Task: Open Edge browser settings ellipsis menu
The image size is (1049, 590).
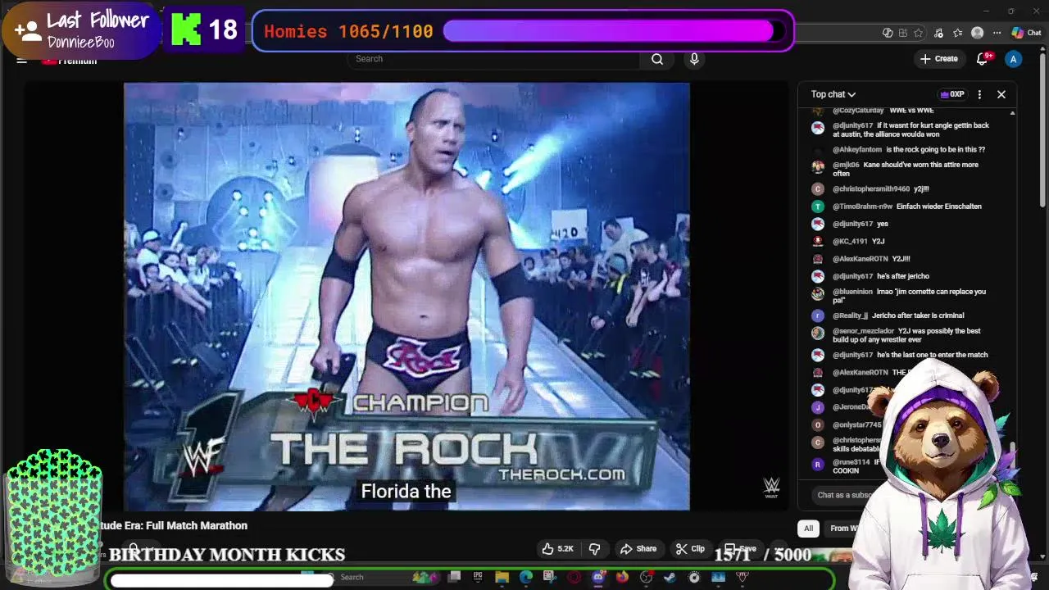Action: 997,33
